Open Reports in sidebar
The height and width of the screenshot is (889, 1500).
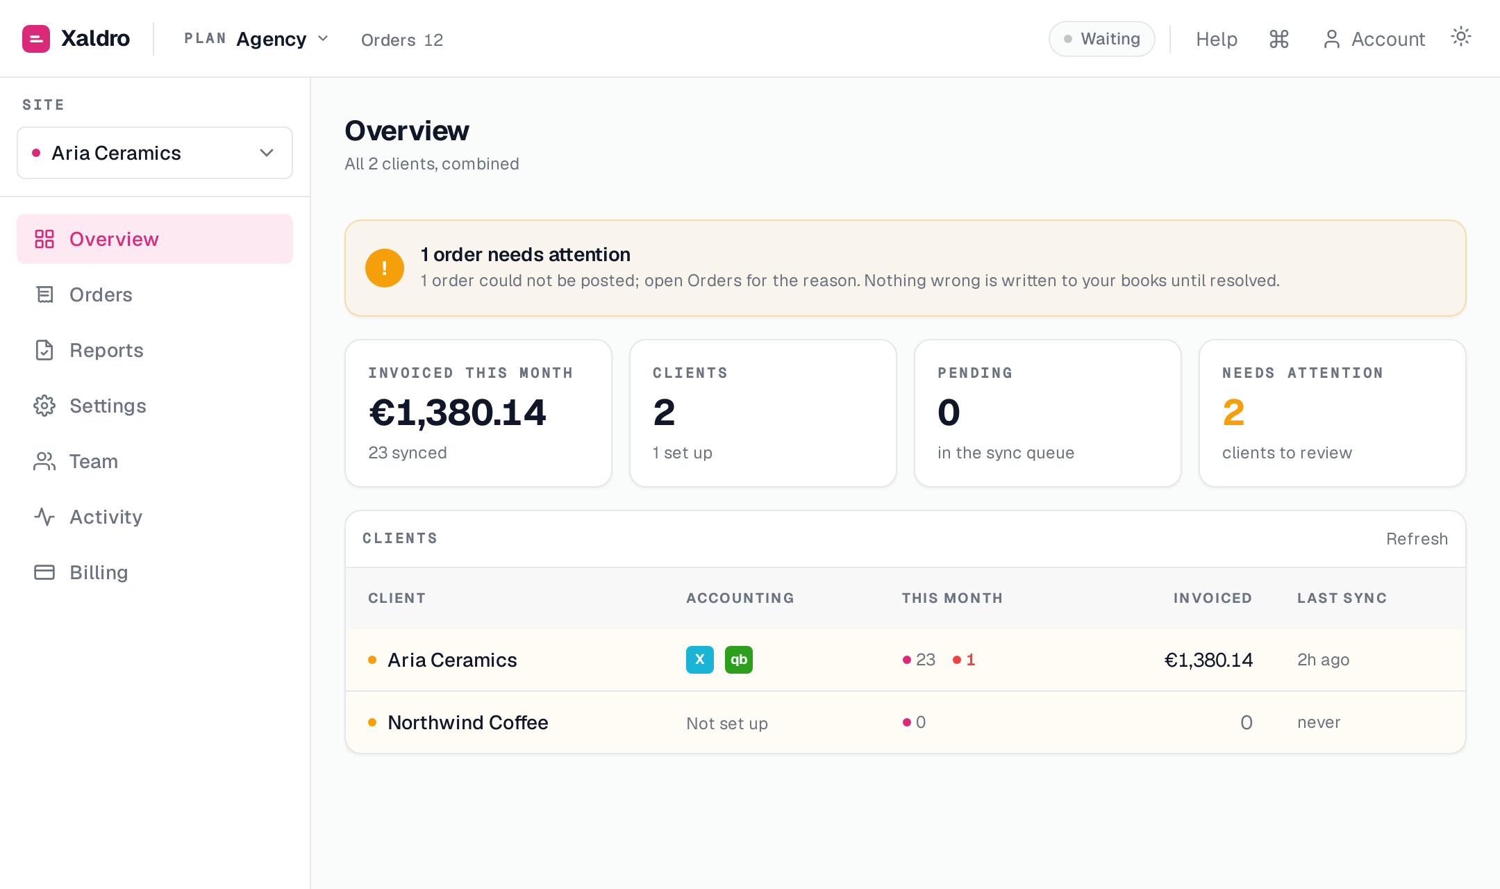155,350
